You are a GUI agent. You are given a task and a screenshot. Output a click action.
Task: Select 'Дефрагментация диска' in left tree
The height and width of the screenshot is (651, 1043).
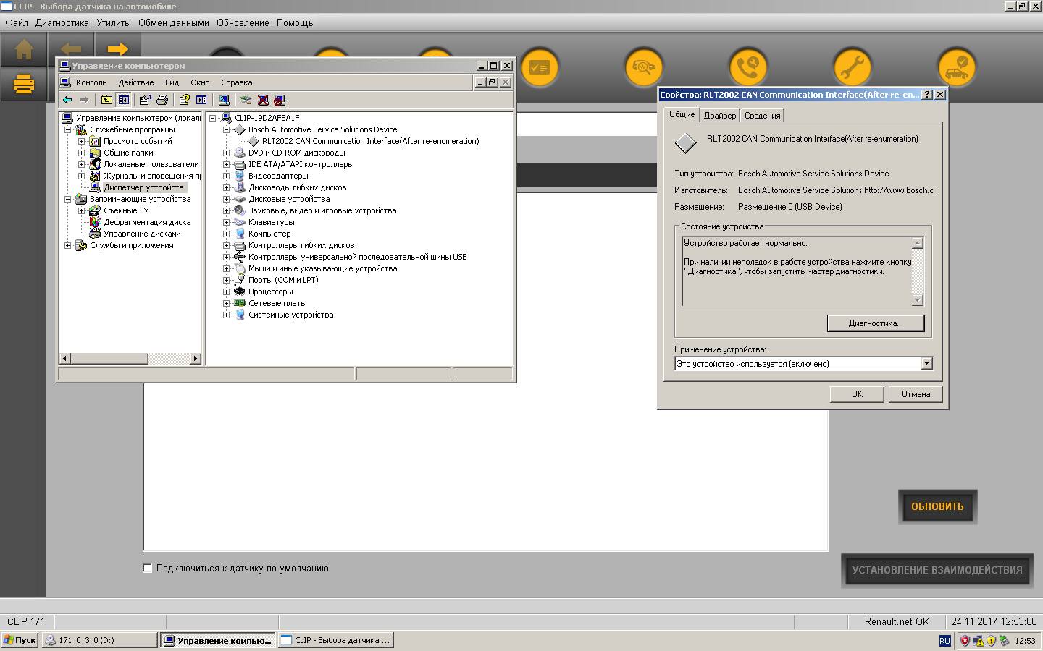(147, 223)
